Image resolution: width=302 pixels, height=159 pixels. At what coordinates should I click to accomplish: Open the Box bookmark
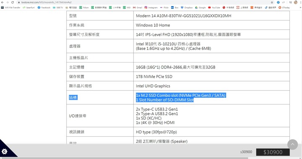tap(174, 8)
